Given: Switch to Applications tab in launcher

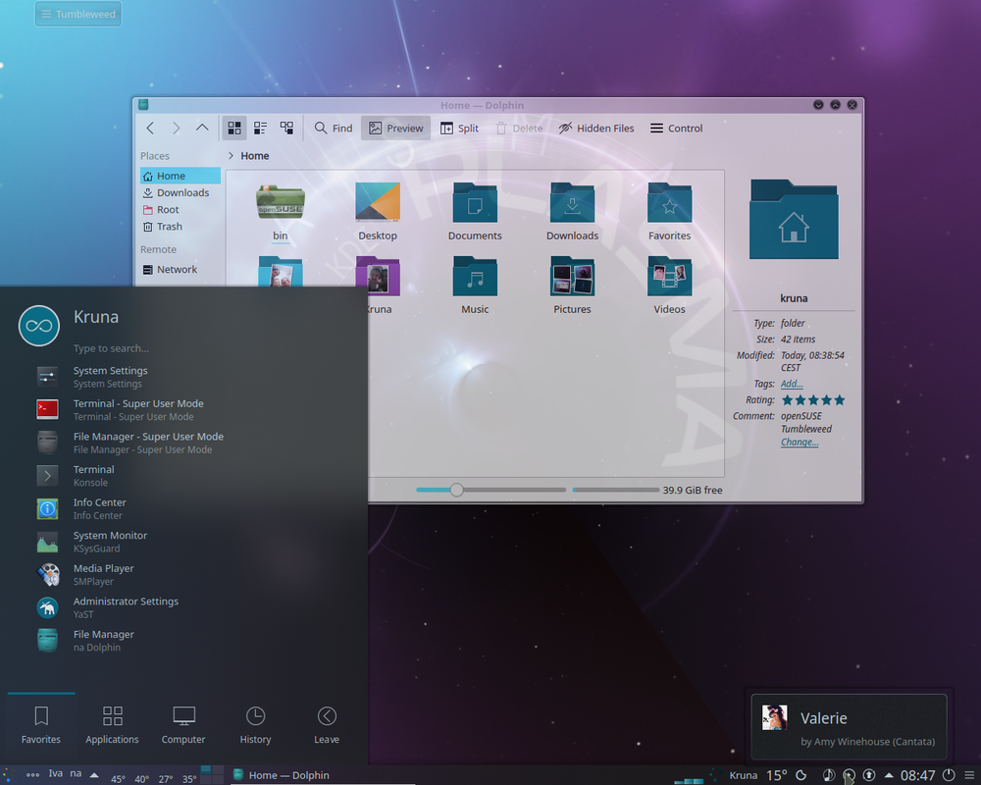Looking at the screenshot, I should click(x=113, y=725).
